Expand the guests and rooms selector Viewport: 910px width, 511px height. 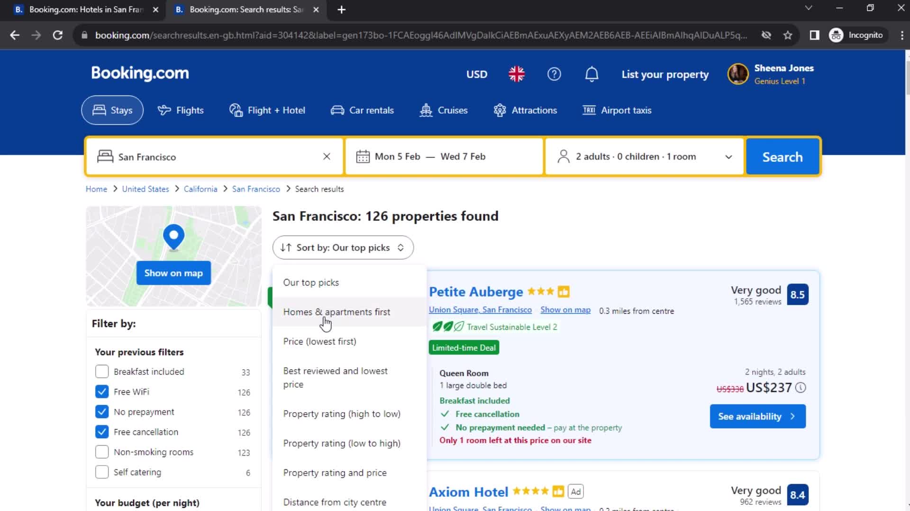point(644,157)
